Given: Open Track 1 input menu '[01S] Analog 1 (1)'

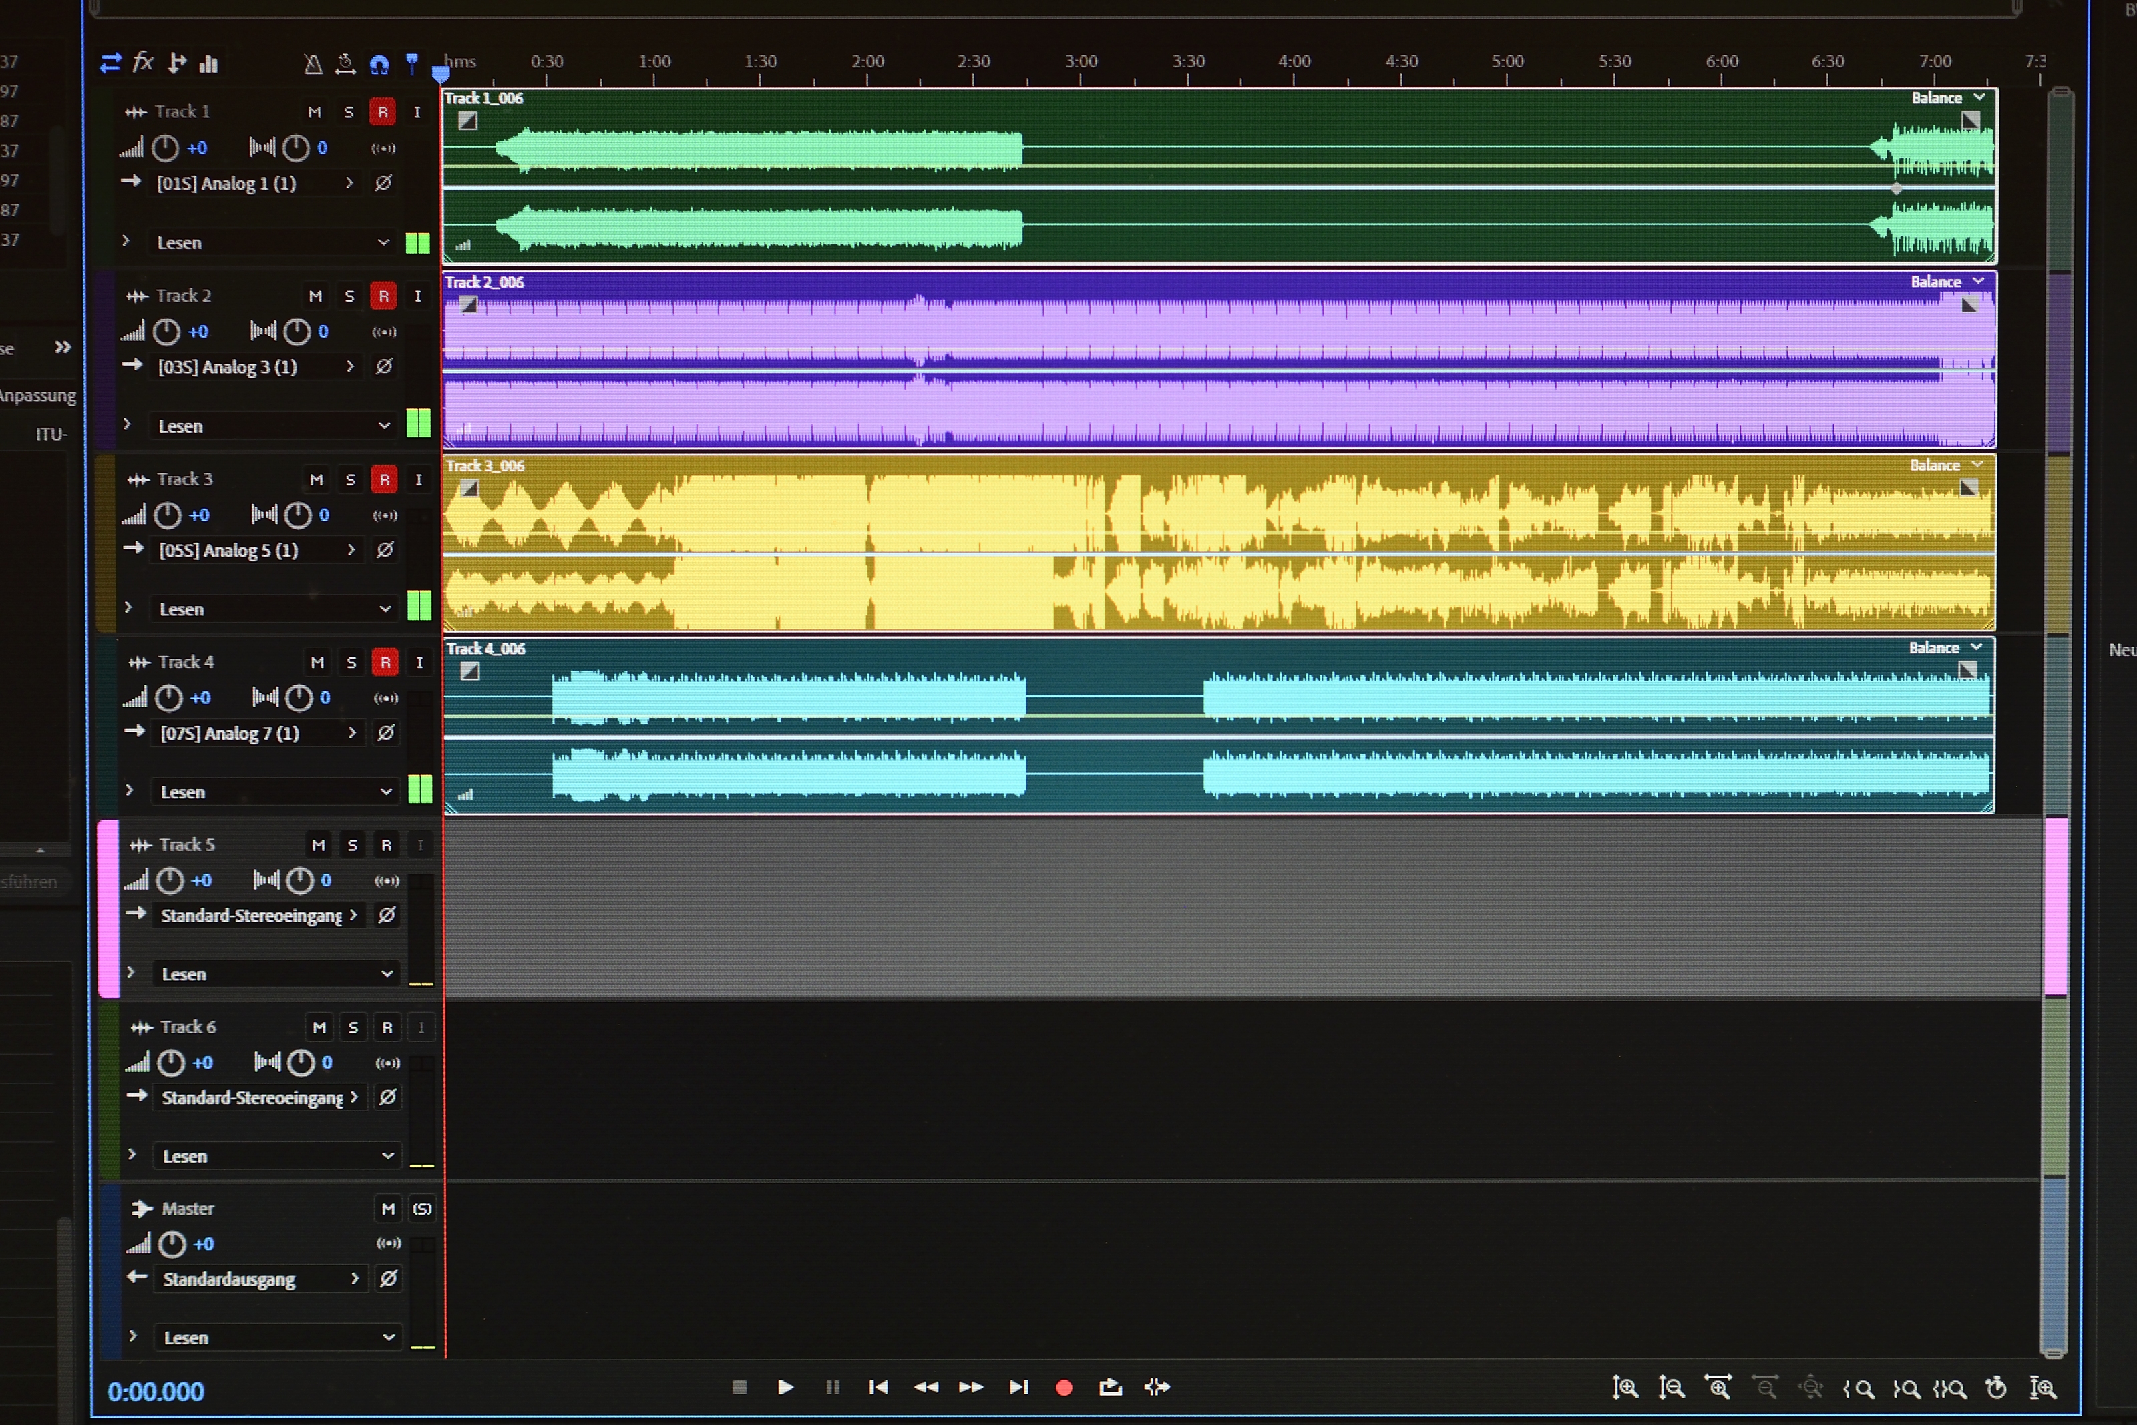Looking at the screenshot, I should pos(256,183).
